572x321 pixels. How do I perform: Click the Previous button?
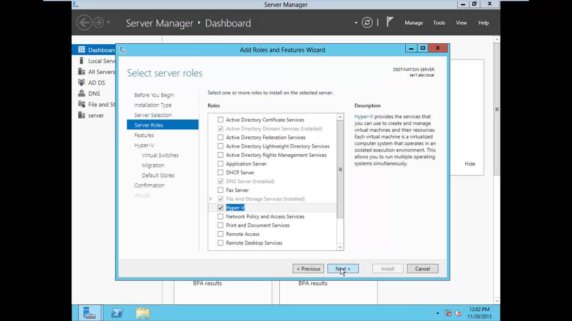309,269
